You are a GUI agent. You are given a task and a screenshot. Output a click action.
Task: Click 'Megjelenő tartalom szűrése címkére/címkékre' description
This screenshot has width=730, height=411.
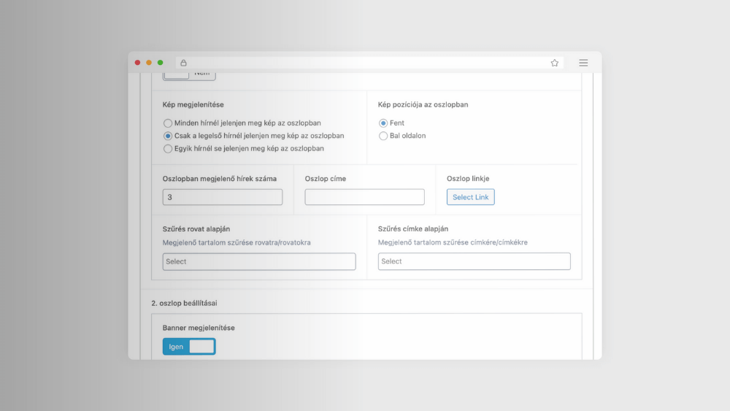click(x=453, y=242)
